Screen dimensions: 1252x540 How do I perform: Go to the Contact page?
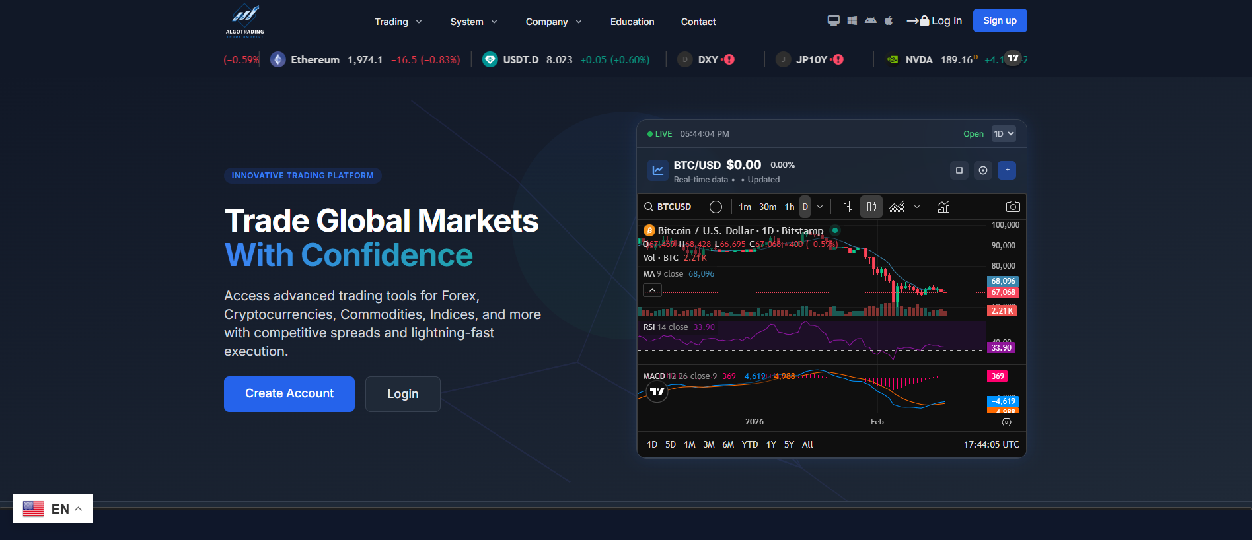pos(698,22)
